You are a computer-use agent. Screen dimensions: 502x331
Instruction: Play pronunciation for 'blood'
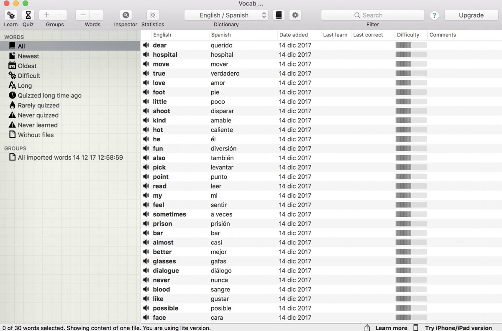coord(146,289)
